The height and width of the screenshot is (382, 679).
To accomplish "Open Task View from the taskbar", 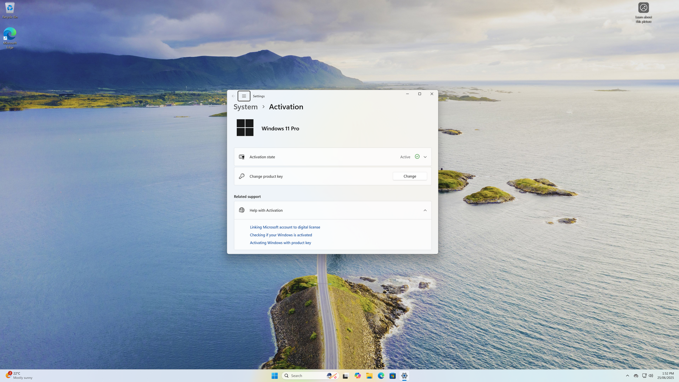I will point(345,376).
